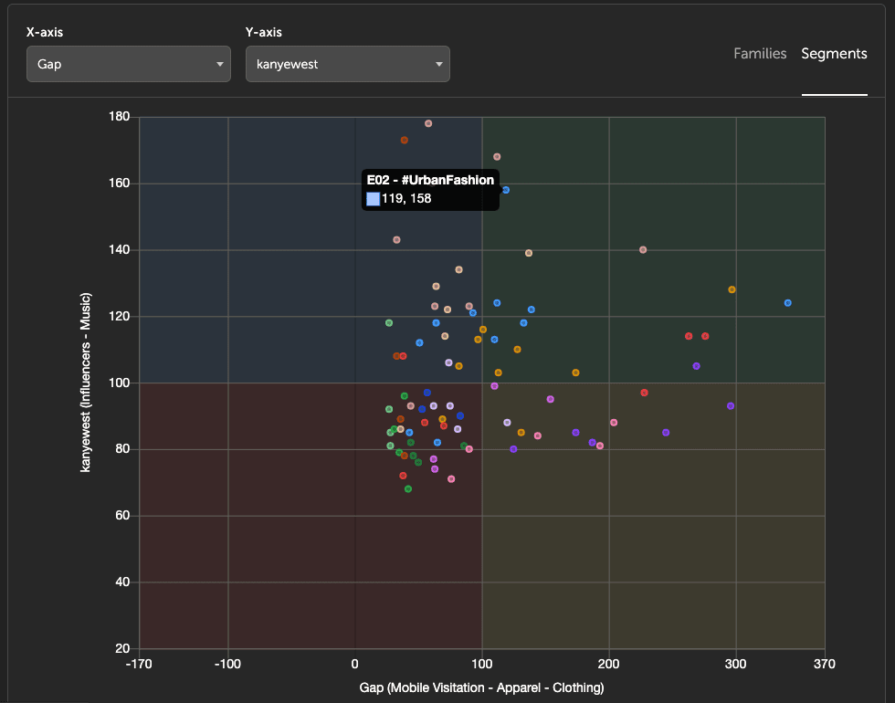Select the Segments tab
Viewport: 895px width, 703px height.
834,54
